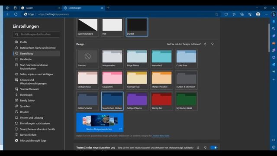Add a sidebar app with plus icon
The height and width of the screenshot is (156, 277).
(x=274, y=79)
